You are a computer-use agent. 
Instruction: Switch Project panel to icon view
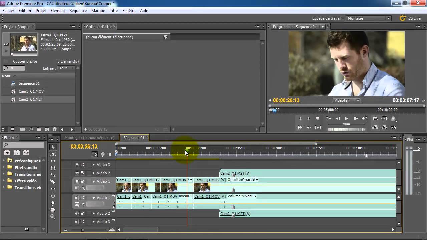click(x=13, y=129)
